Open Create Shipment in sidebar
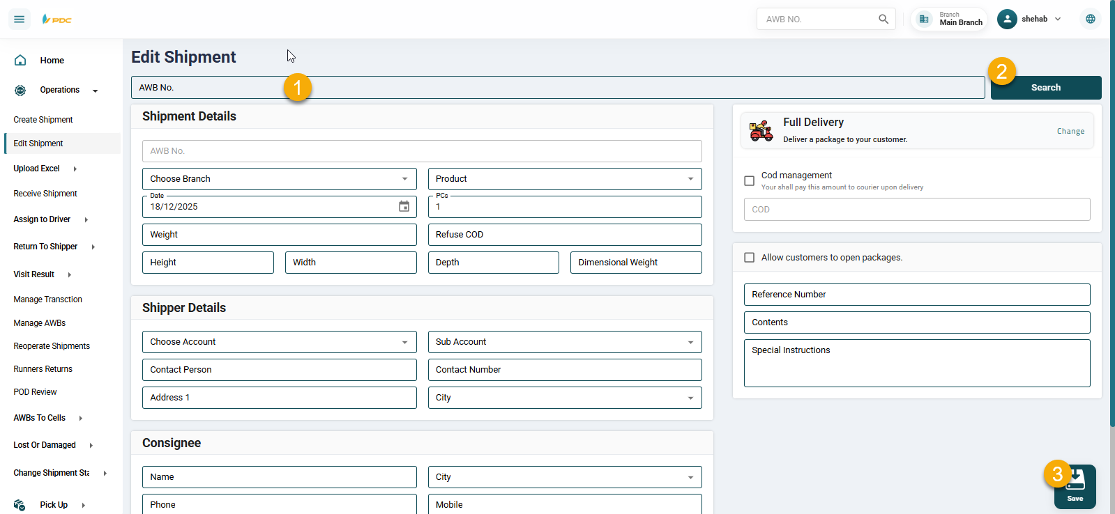The image size is (1115, 514). 43,120
